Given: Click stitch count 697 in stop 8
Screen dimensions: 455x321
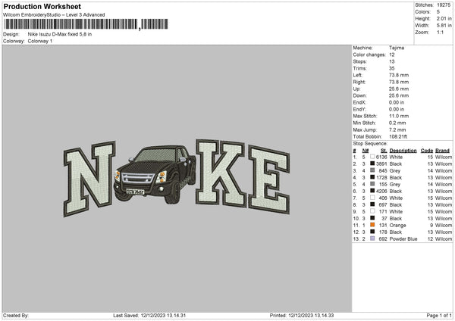Looking at the screenshot, I should (x=383, y=205).
